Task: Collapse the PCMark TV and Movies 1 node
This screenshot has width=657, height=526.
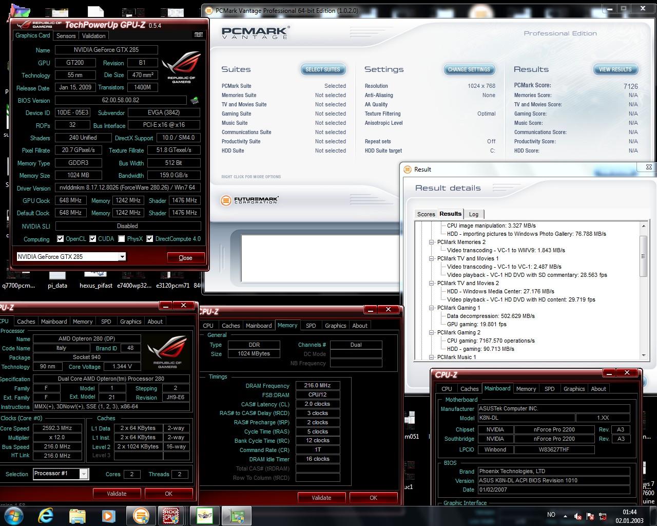Action: (x=432, y=258)
